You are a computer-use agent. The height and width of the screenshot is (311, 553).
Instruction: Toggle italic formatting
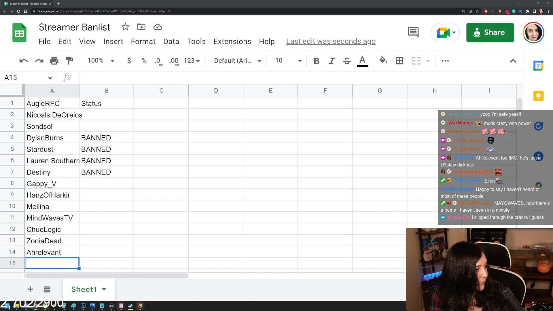332,61
